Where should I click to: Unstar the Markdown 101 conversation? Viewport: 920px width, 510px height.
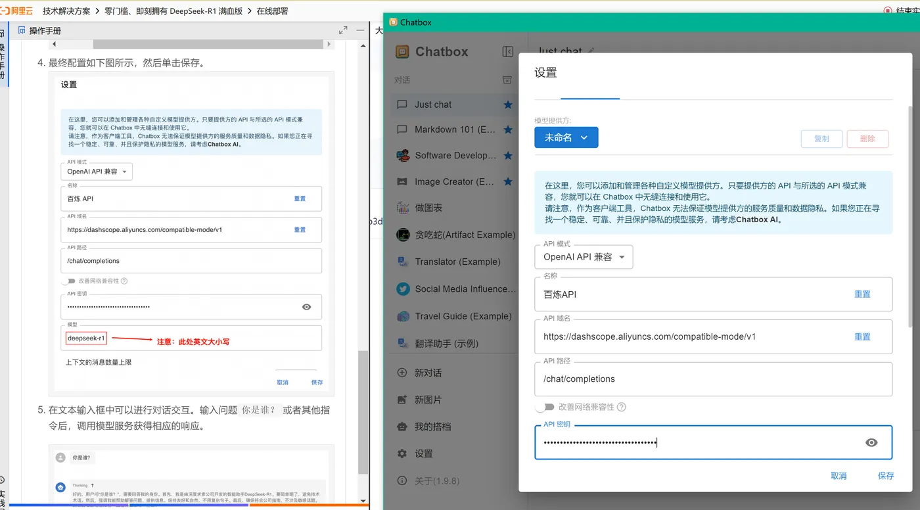[x=508, y=129]
